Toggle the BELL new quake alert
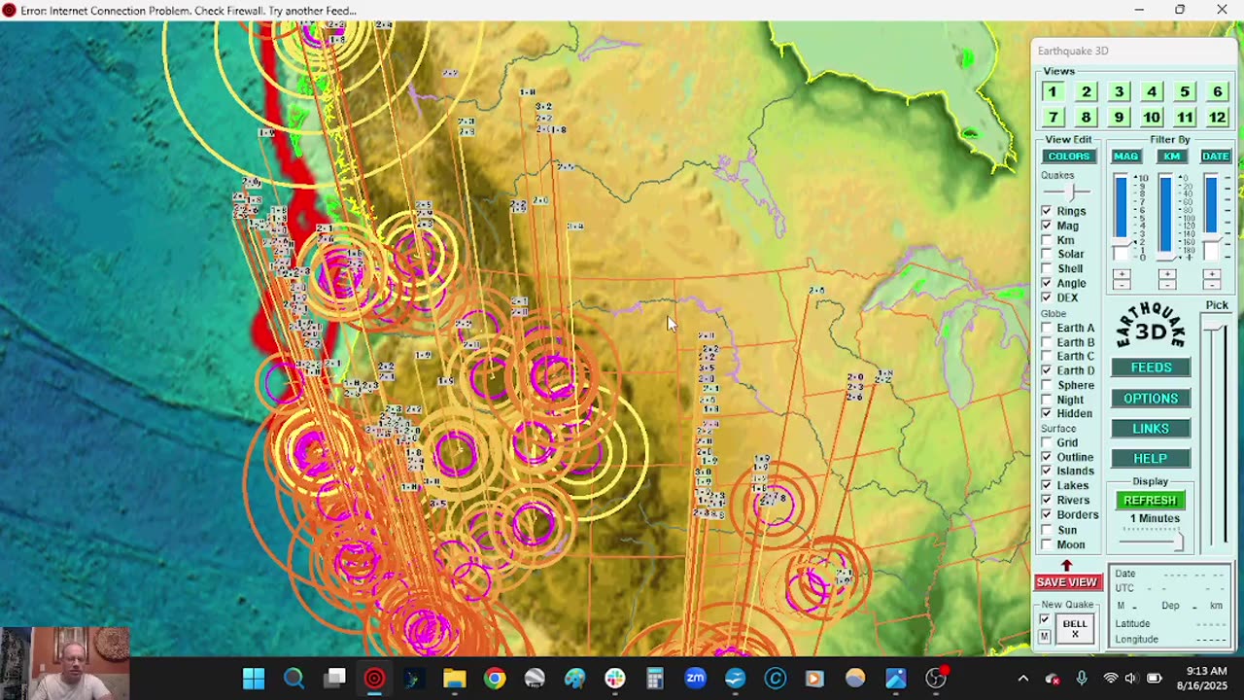This screenshot has height=700, width=1244. [1074, 628]
